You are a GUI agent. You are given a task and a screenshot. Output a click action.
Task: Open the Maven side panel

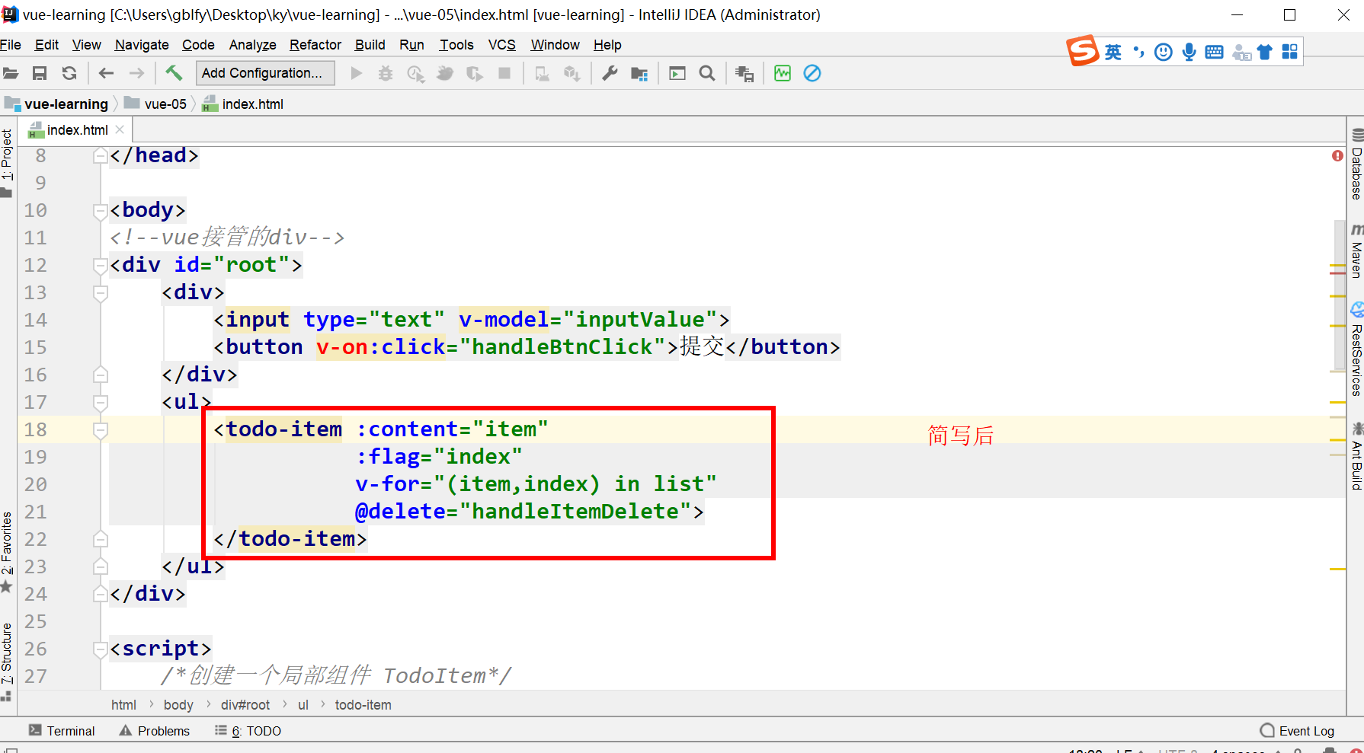tap(1356, 251)
